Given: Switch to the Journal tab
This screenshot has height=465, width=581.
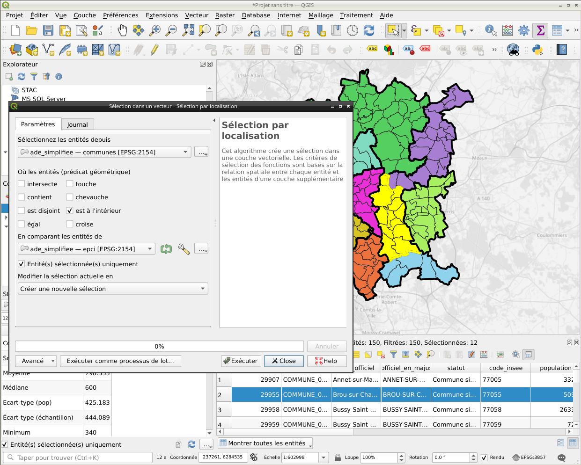Looking at the screenshot, I should [77, 124].
